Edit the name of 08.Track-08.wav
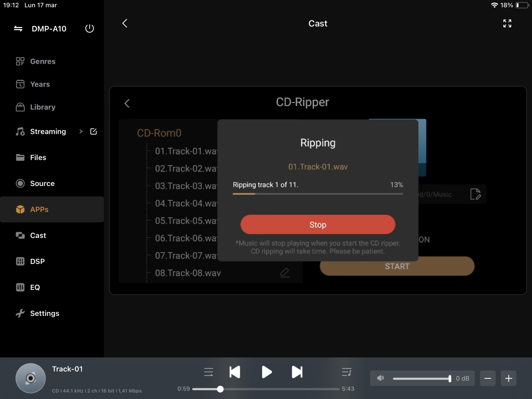 [x=285, y=273]
